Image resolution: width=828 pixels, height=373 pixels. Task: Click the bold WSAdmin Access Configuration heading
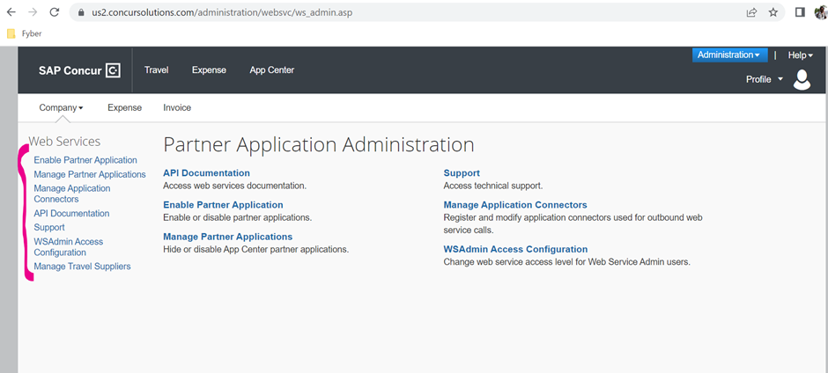pos(515,249)
